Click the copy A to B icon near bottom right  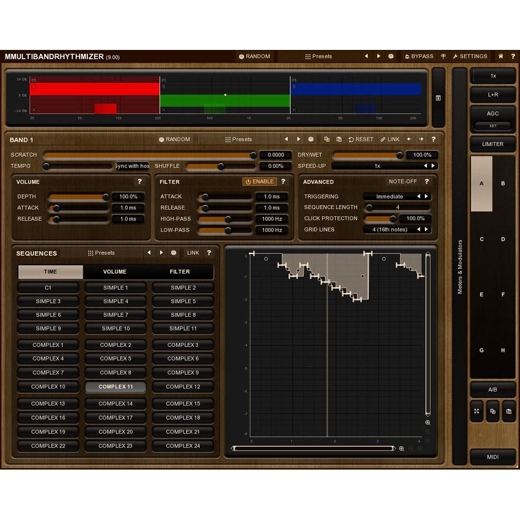(x=492, y=412)
